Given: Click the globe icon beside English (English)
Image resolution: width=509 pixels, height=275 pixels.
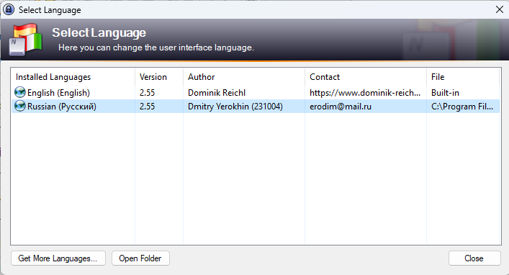Looking at the screenshot, I should coord(20,93).
